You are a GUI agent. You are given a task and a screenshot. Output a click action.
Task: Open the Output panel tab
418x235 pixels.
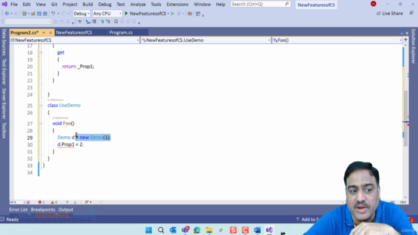(x=65, y=210)
